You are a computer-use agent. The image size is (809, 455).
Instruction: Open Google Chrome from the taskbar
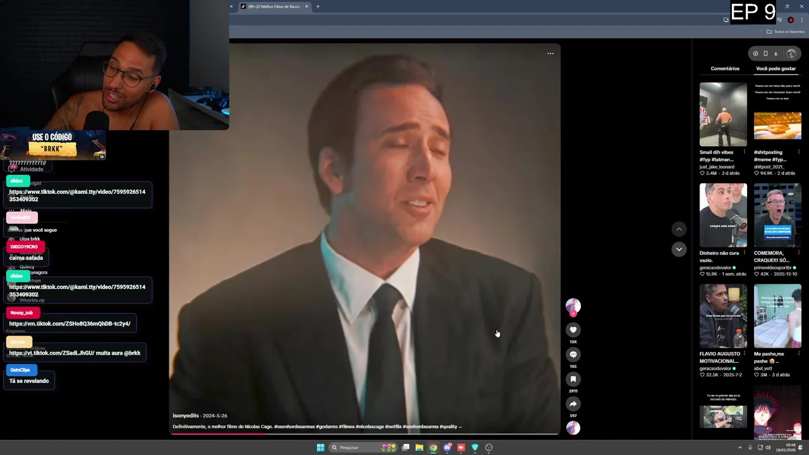point(433,447)
